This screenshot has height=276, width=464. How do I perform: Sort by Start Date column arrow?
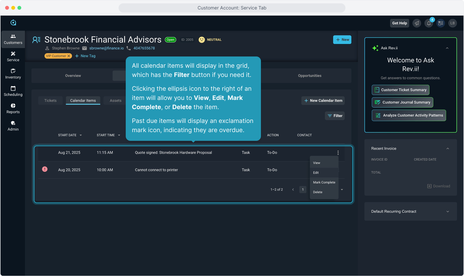(81, 135)
